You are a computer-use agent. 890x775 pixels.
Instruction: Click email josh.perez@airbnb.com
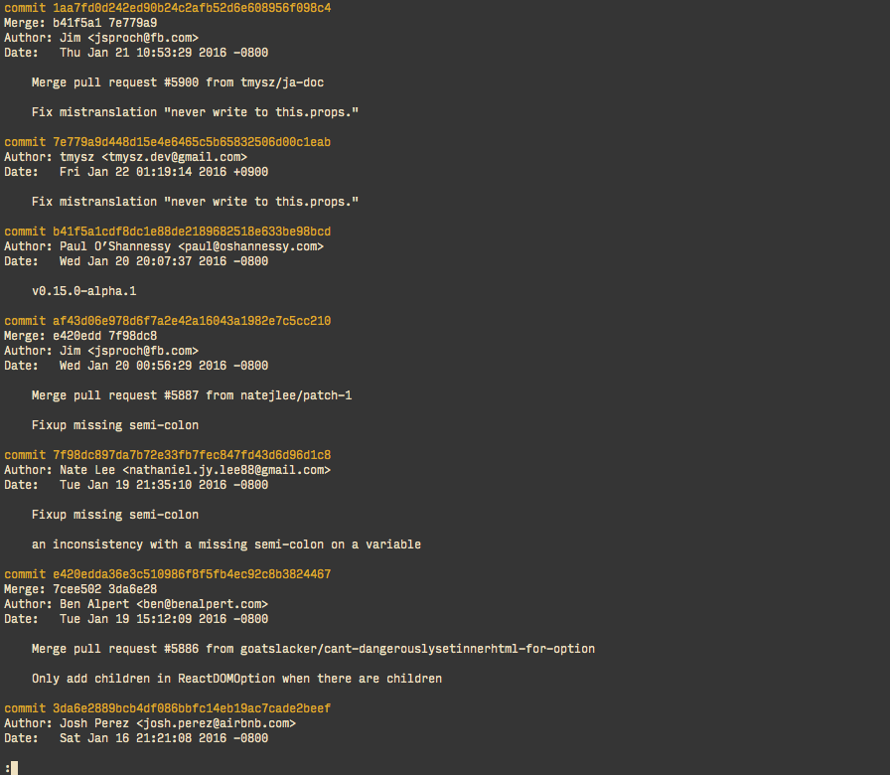pos(217,723)
